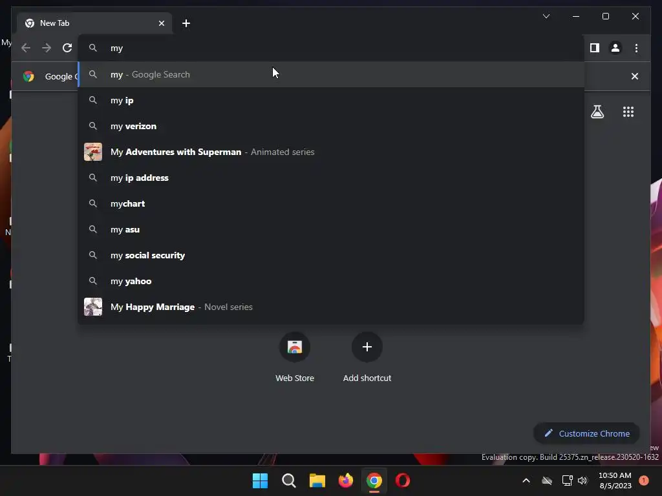The height and width of the screenshot is (496, 662).
Task: Close the New Tab tab
Action: 161,23
